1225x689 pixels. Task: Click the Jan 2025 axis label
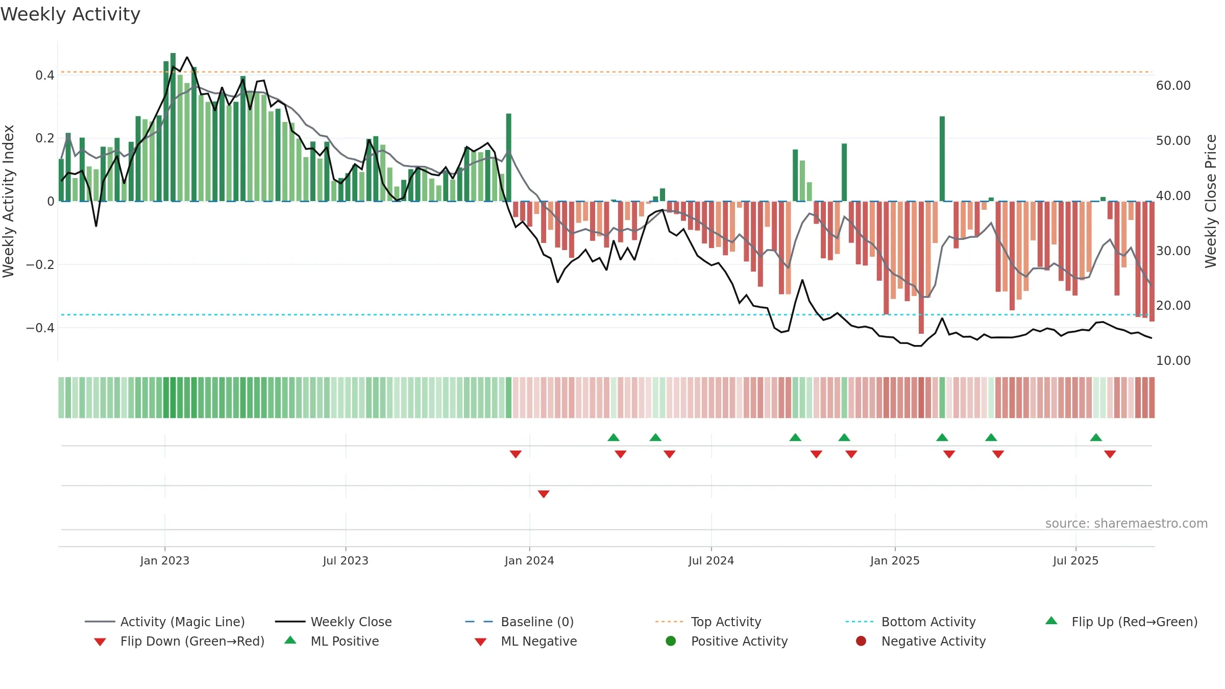(895, 560)
